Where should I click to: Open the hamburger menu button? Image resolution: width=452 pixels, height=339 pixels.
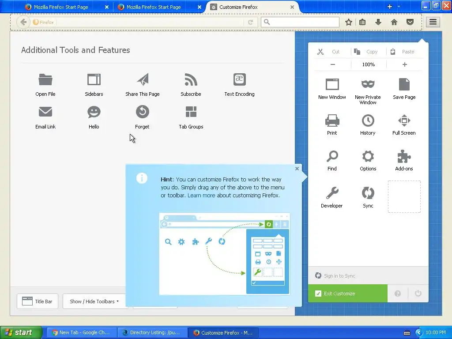pos(433,22)
